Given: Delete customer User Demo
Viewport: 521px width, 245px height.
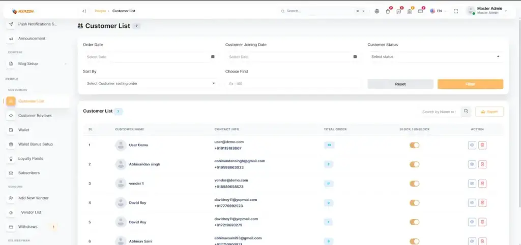Looking at the screenshot, I should [x=482, y=145].
